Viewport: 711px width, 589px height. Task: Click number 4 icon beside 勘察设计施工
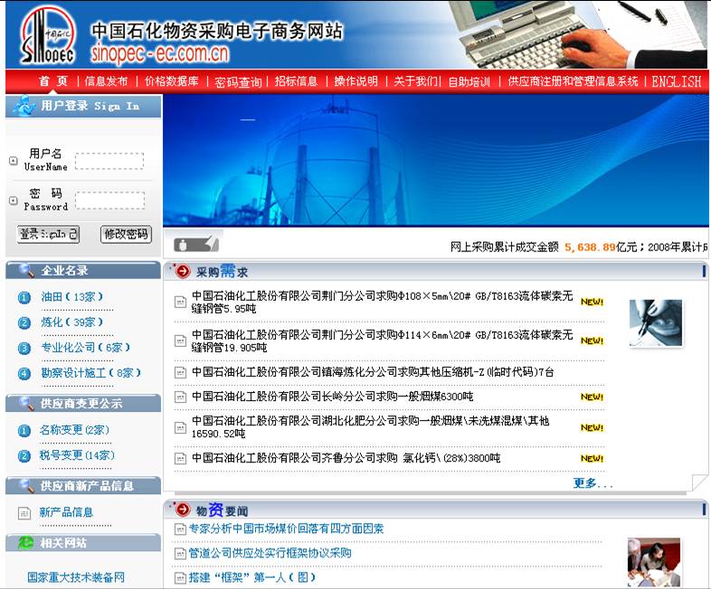click(x=24, y=373)
